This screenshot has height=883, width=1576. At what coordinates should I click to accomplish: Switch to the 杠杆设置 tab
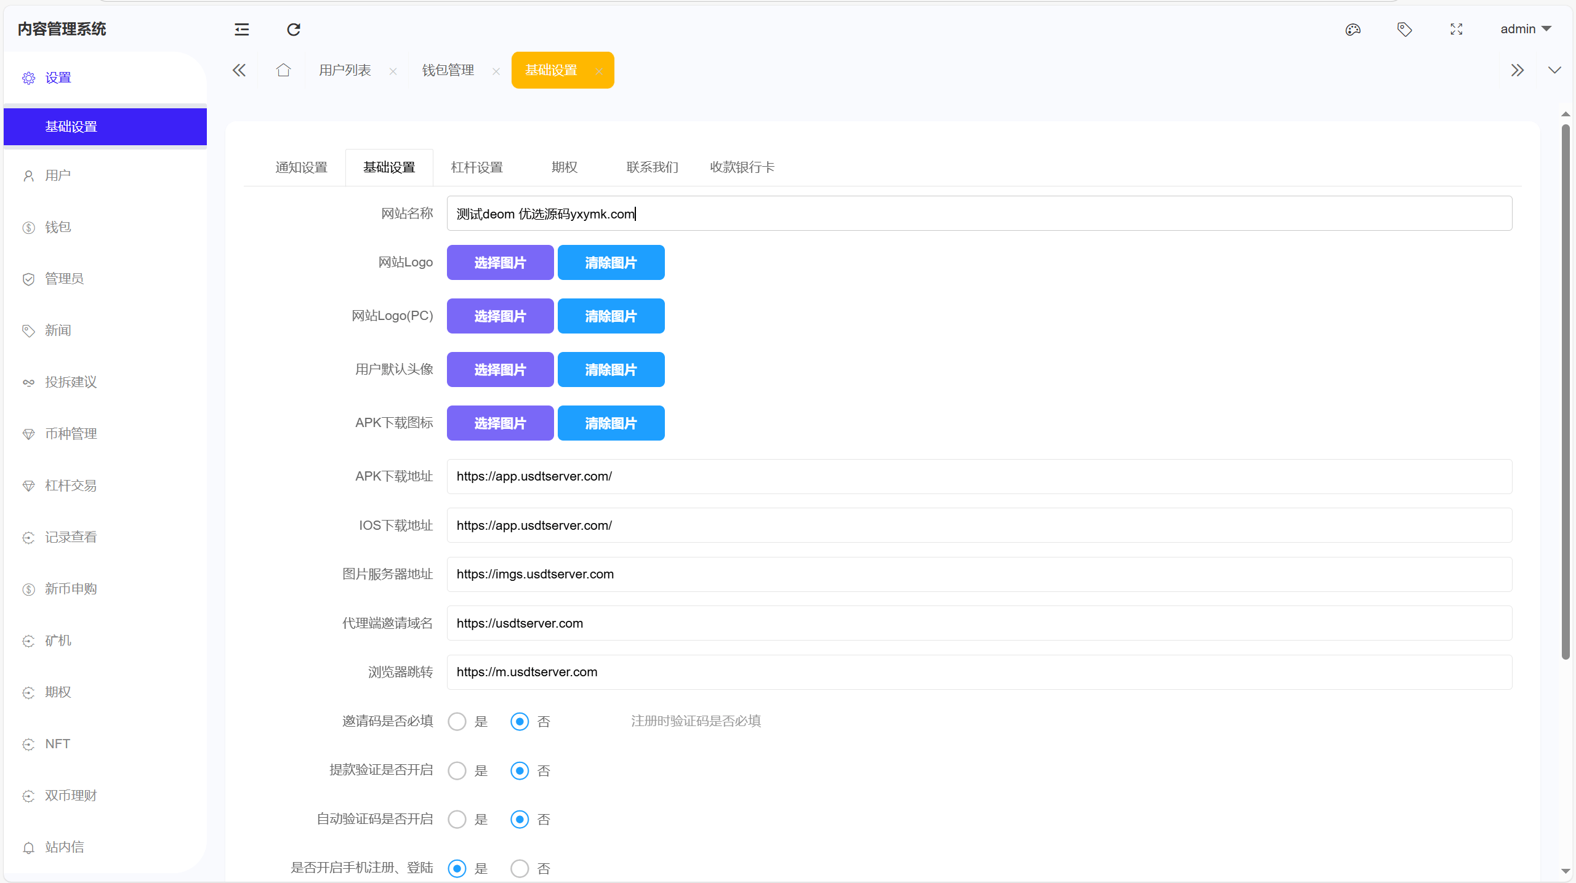point(476,167)
